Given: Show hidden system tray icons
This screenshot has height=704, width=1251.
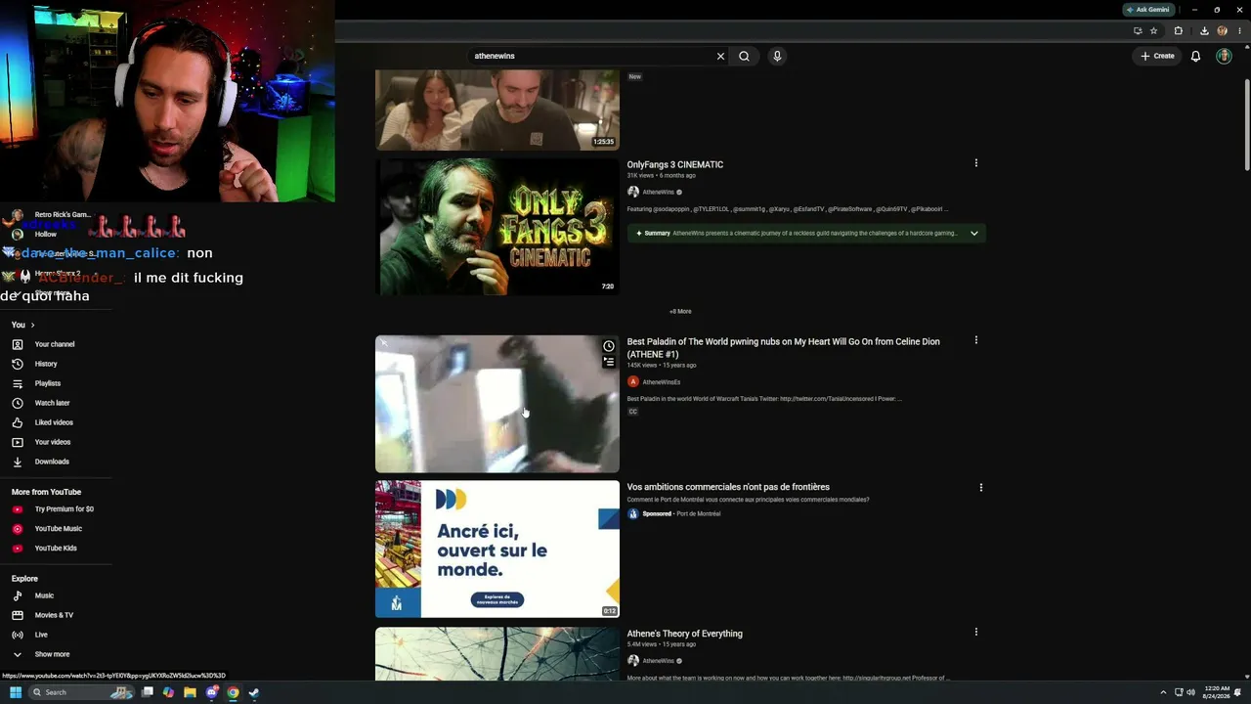Looking at the screenshot, I should tap(1164, 692).
